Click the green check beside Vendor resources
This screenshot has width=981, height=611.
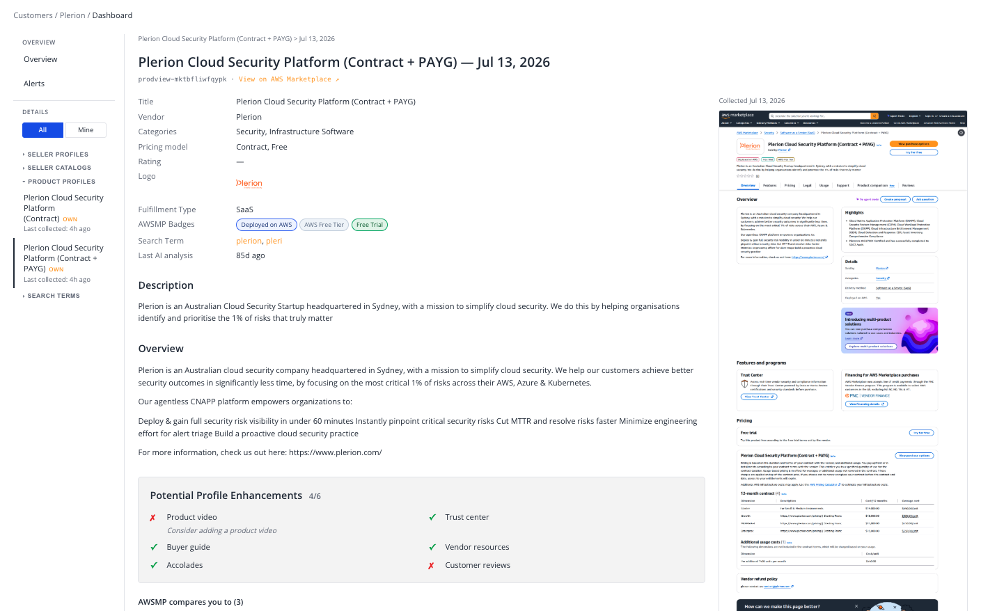pyautogui.click(x=432, y=547)
